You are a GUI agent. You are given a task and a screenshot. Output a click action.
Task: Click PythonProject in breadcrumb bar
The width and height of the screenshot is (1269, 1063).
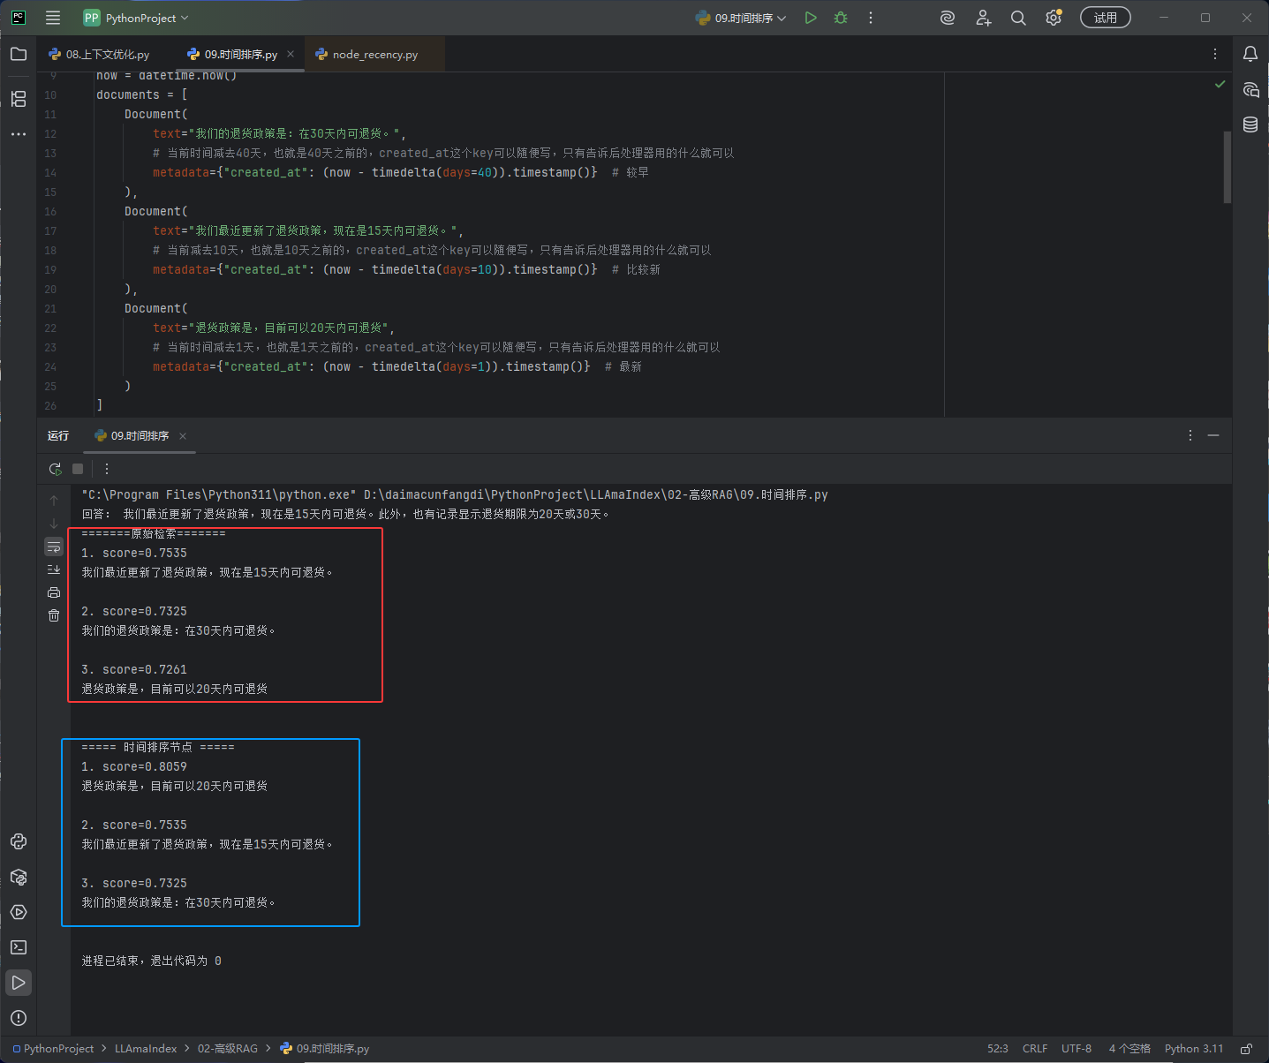pyautogui.click(x=58, y=1049)
